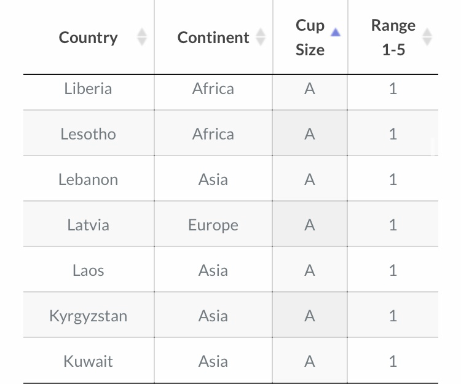Select Asia cell in Lebanon row
Image resolution: width=461 pixels, height=384 pixels.
213,178
